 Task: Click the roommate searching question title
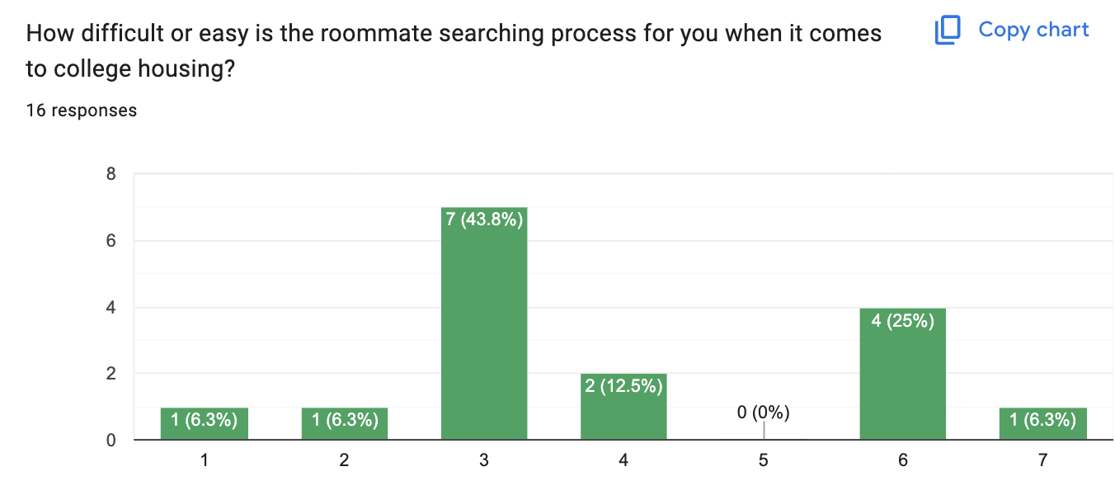[x=454, y=51]
